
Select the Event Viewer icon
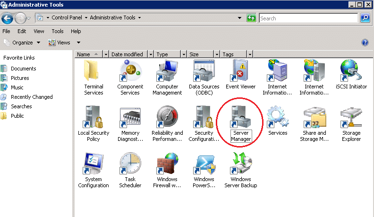pyautogui.click(x=240, y=75)
